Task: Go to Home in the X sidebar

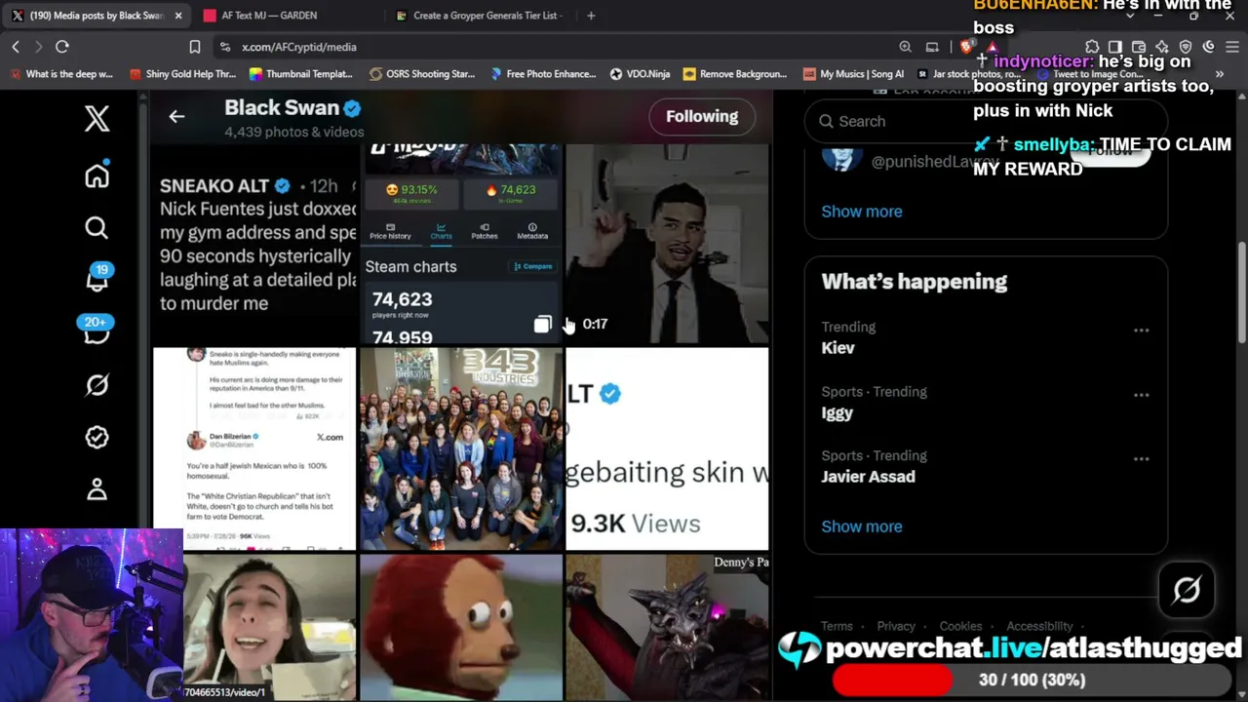Action: coord(97,175)
